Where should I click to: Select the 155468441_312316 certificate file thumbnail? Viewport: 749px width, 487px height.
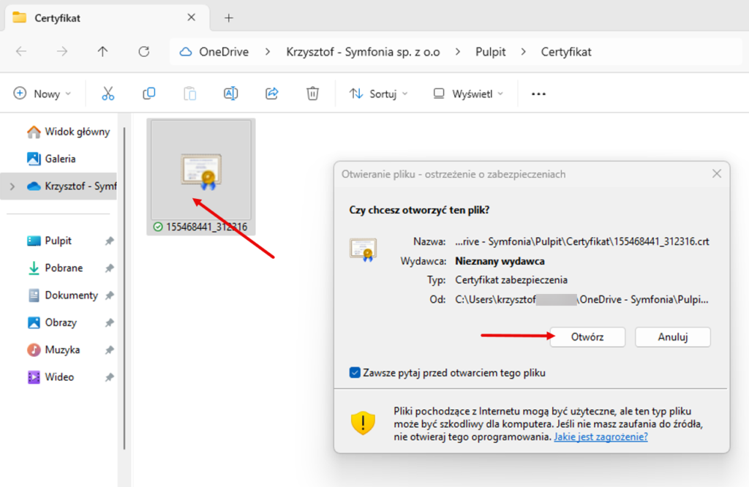201,177
